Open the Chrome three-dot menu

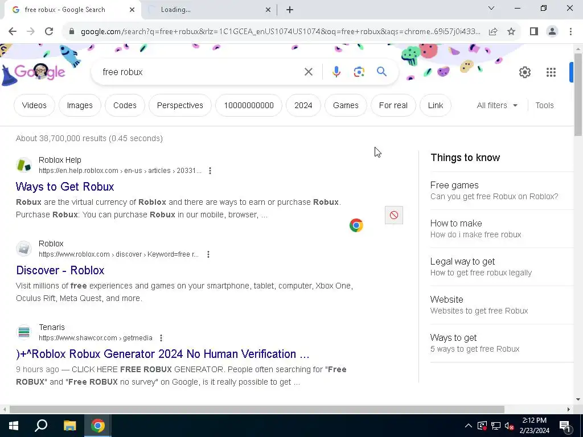point(570,31)
